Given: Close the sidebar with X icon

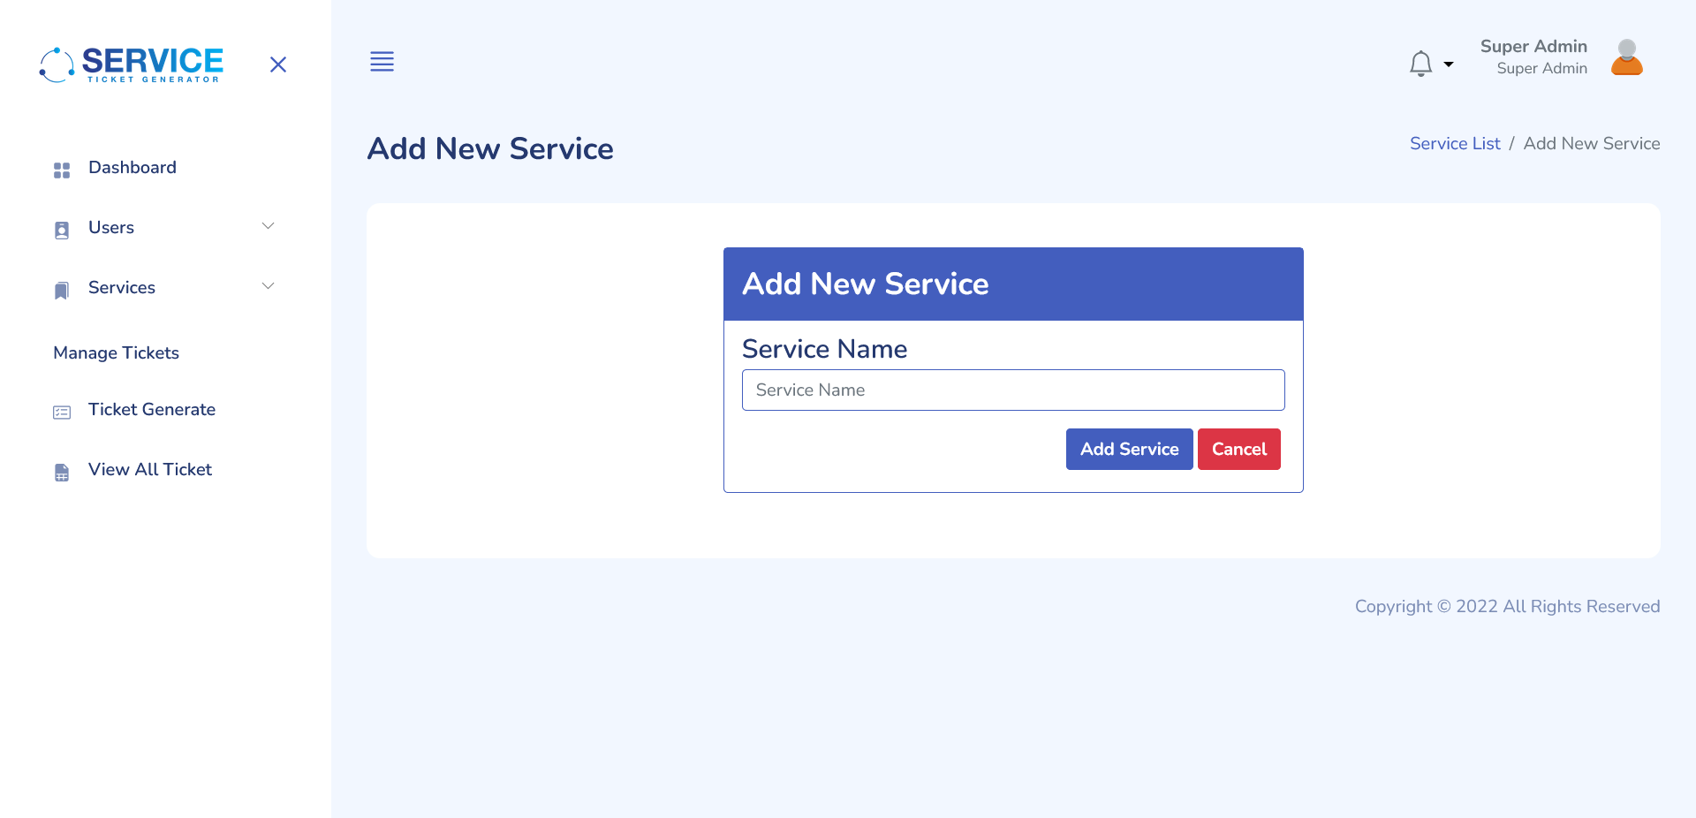Looking at the screenshot, I should click(x=278, y=64).
